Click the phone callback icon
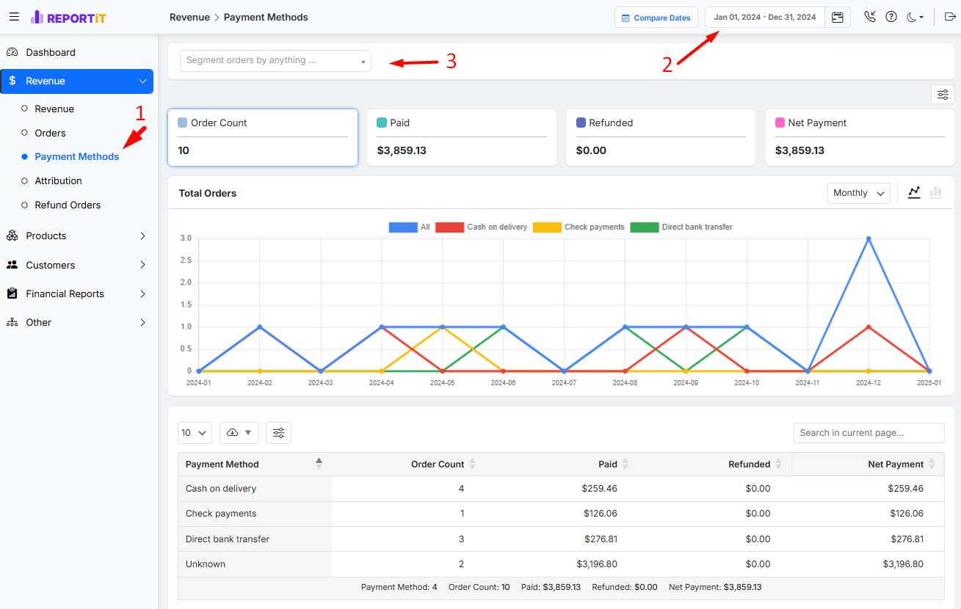961x609 pixels. pyautogui.click(x=870, y=17)
